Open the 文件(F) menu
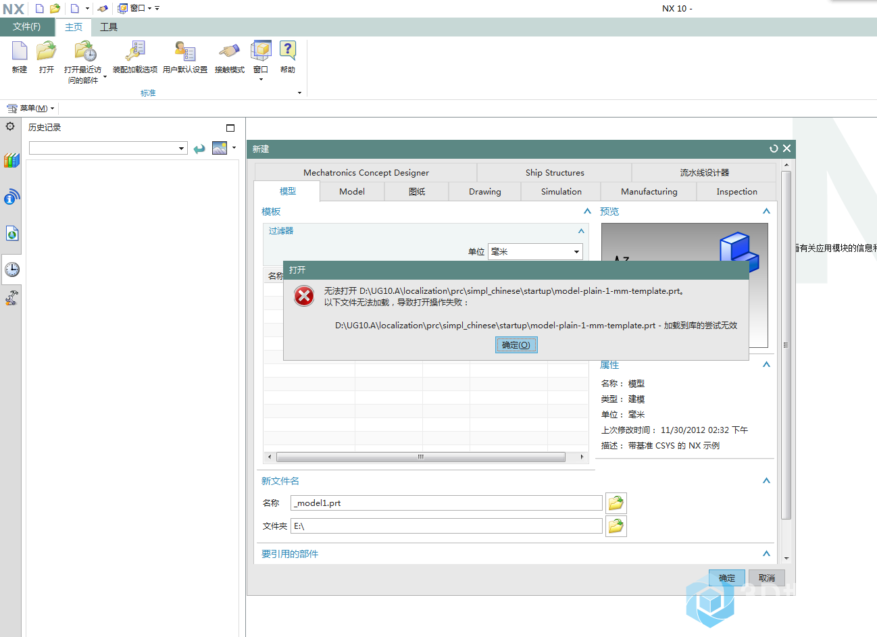Viewport: 877px width, 637px height. (27, 27)
